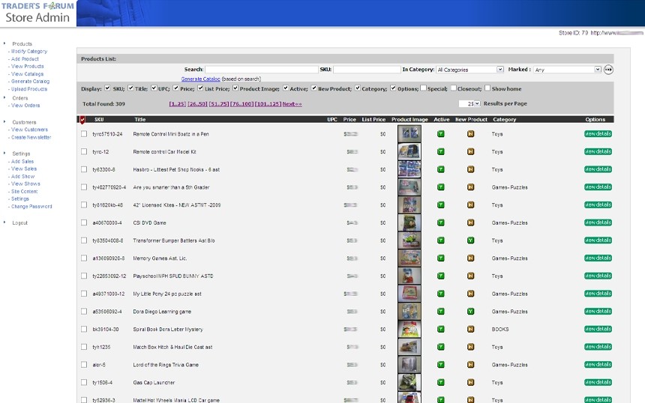This screenshot has width=645, height=403.
Task: Click the Generate Catalog link
Action: [201, 79]
